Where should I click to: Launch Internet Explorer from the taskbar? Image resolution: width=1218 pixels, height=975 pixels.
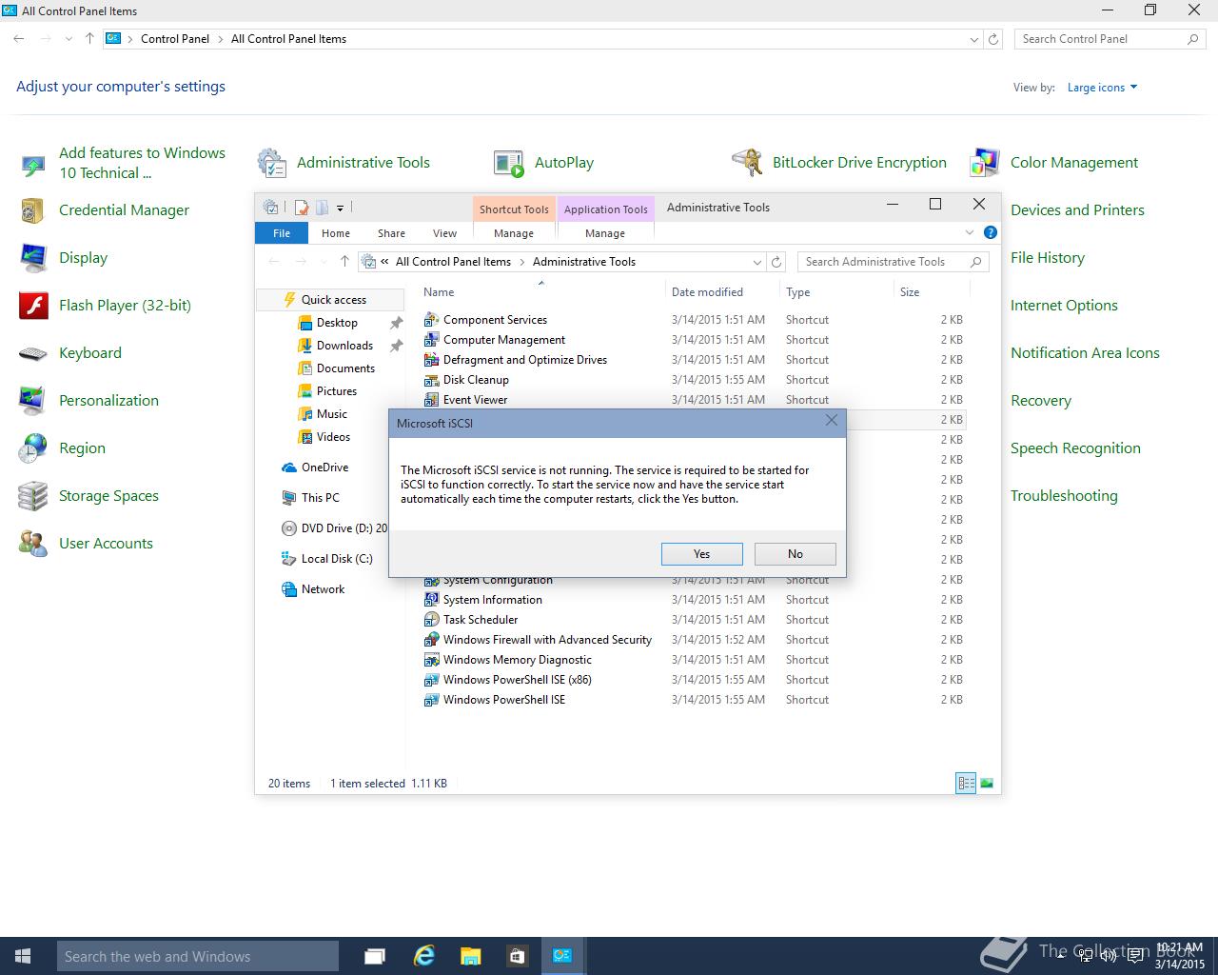[x=423, y=956]
